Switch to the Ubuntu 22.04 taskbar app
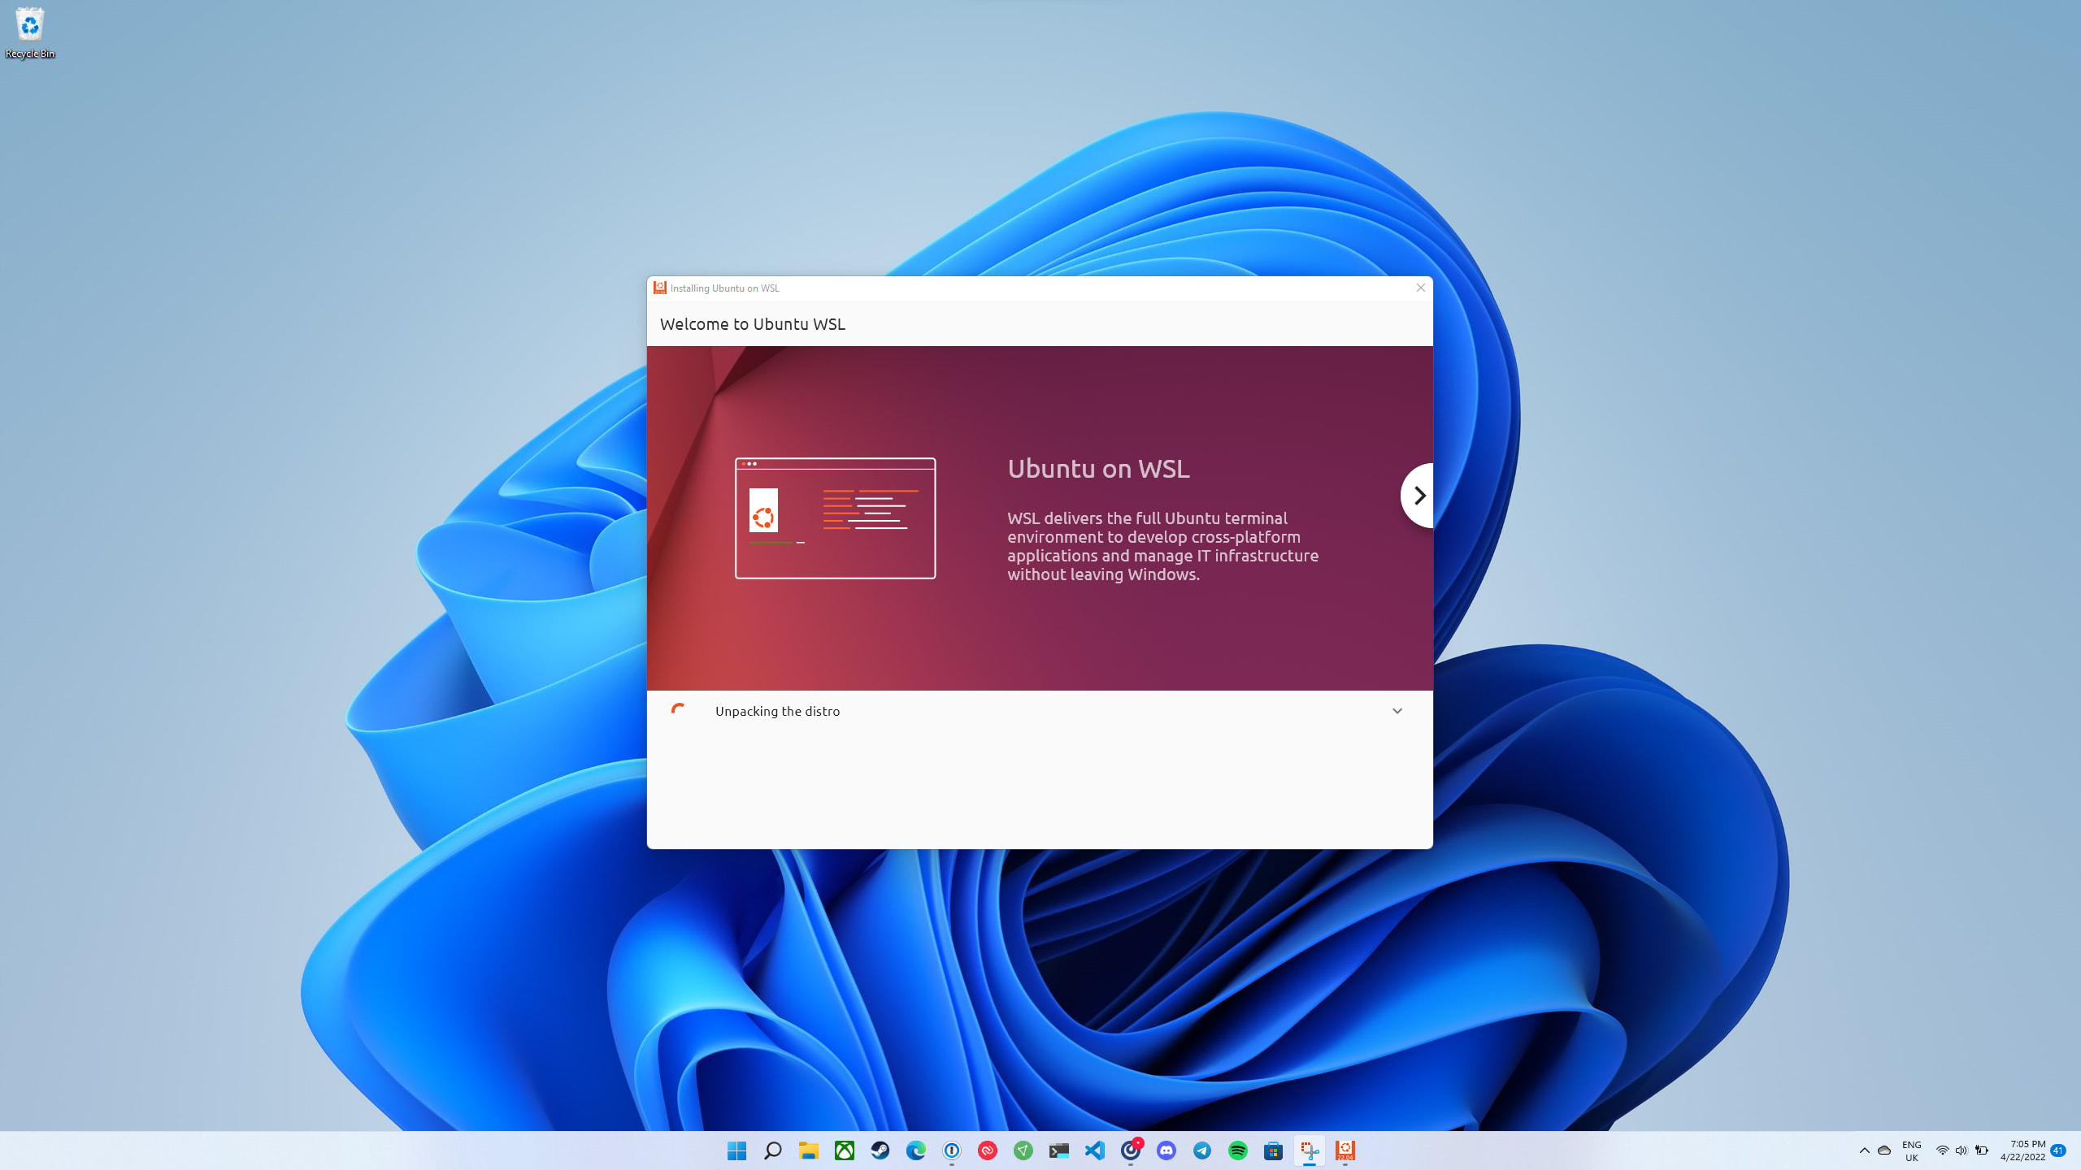The width and height of the screenshot is (2081, 1170). click(1345, 1150)
